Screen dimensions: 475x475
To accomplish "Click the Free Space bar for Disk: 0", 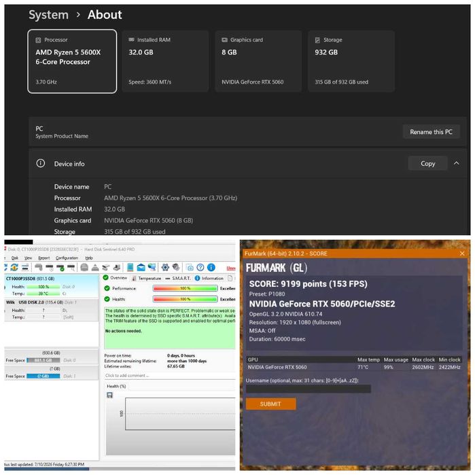I will click(x=43, y=360).
